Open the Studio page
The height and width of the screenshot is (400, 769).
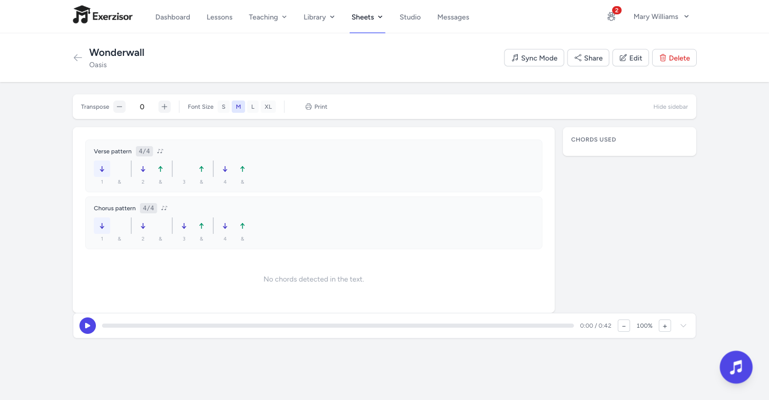[410, 17]
